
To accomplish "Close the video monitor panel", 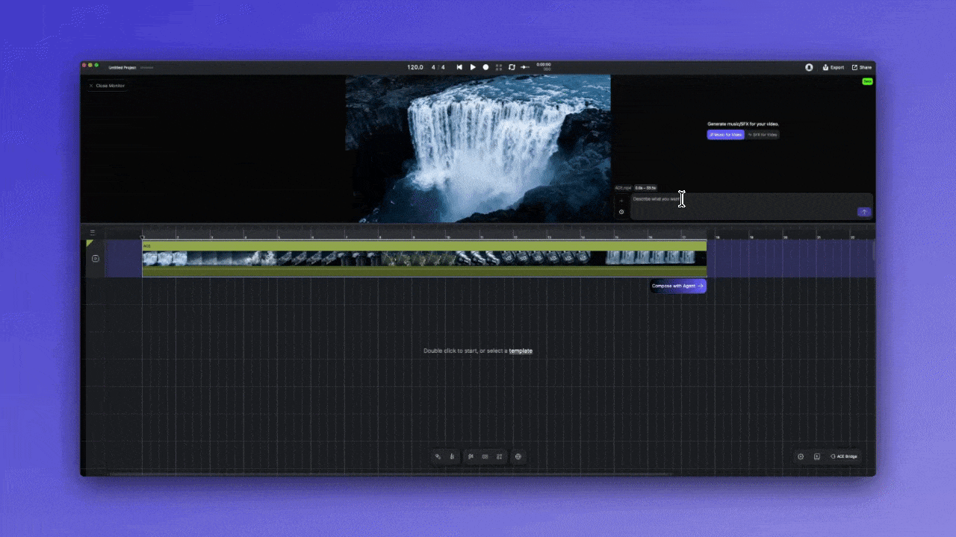I will (x=107, y=86).
